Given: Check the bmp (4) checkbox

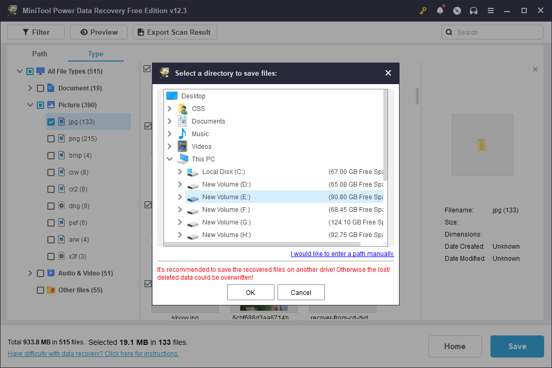Looking at the screenshot, I should pos(51,156).
